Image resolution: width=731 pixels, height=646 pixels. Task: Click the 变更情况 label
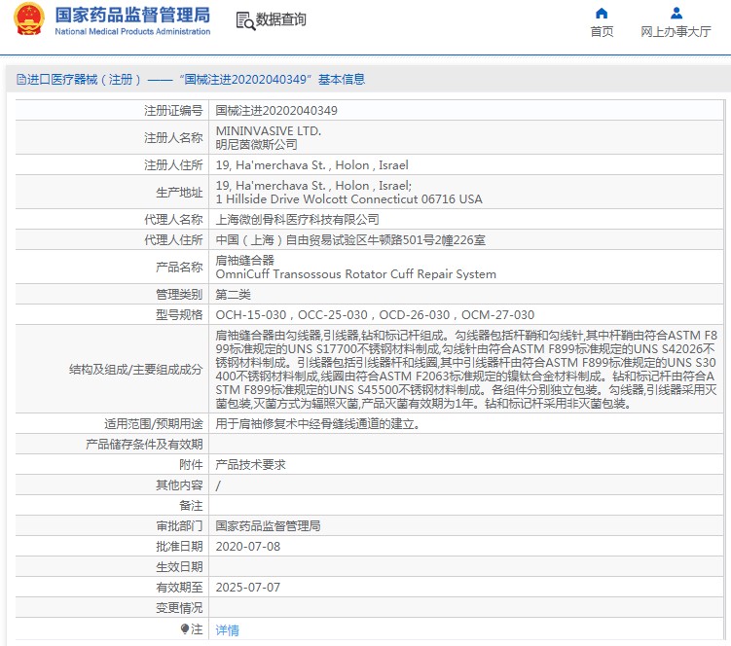(x=179, y=608)
